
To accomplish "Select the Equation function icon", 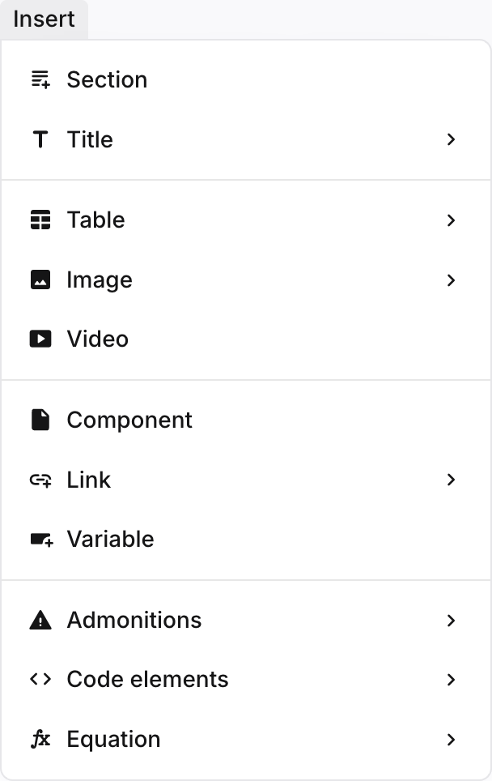I will (40, 739).
